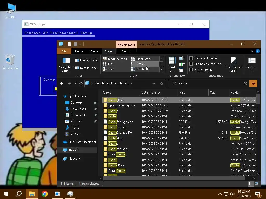Screen dimensions: 266x199
Task: Expand address bar history dropdown
Action: (154, 84)
